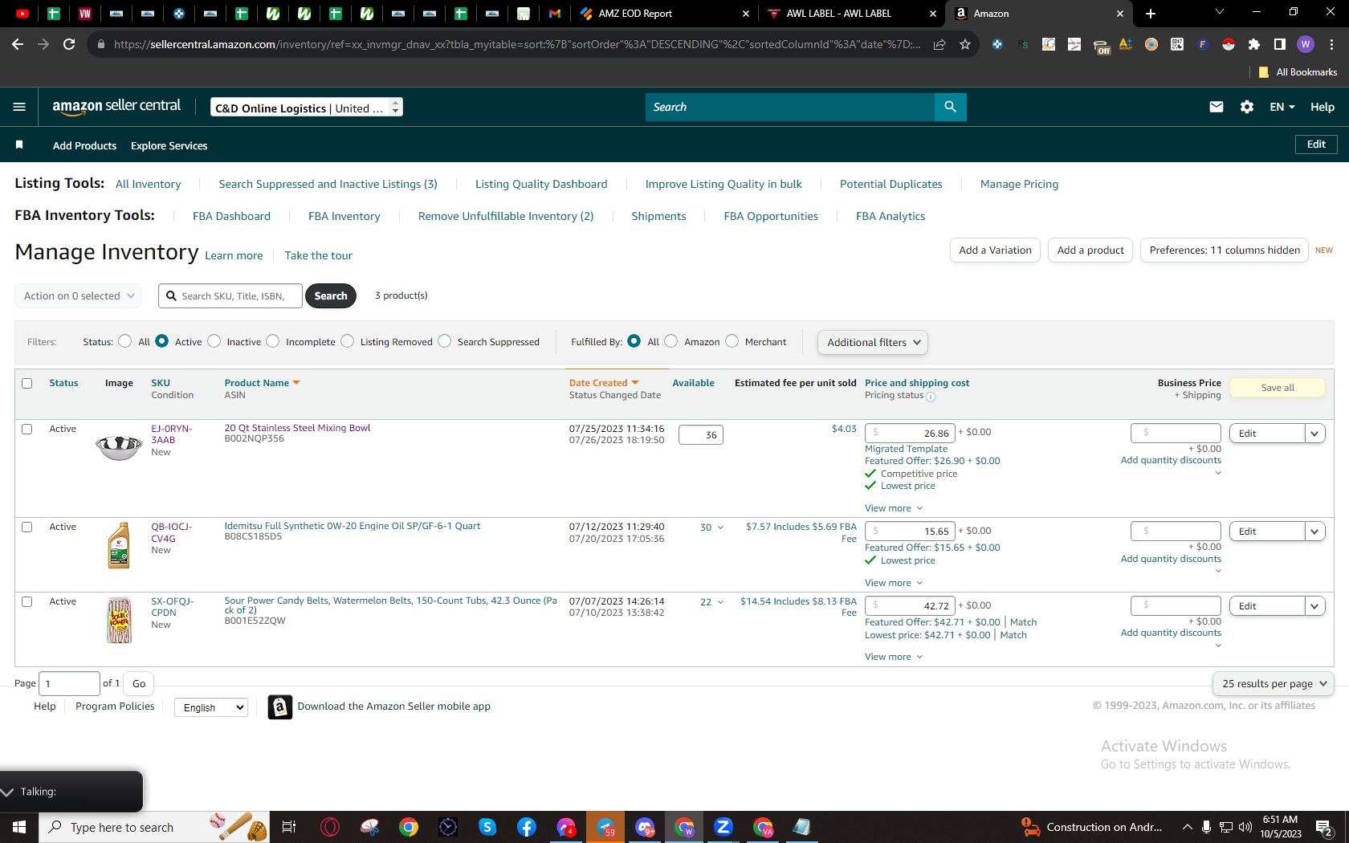The height and width of the screenshot is (843, 1349).
Task: Open Task View on the taskbar
Action: tap(289, 827)
